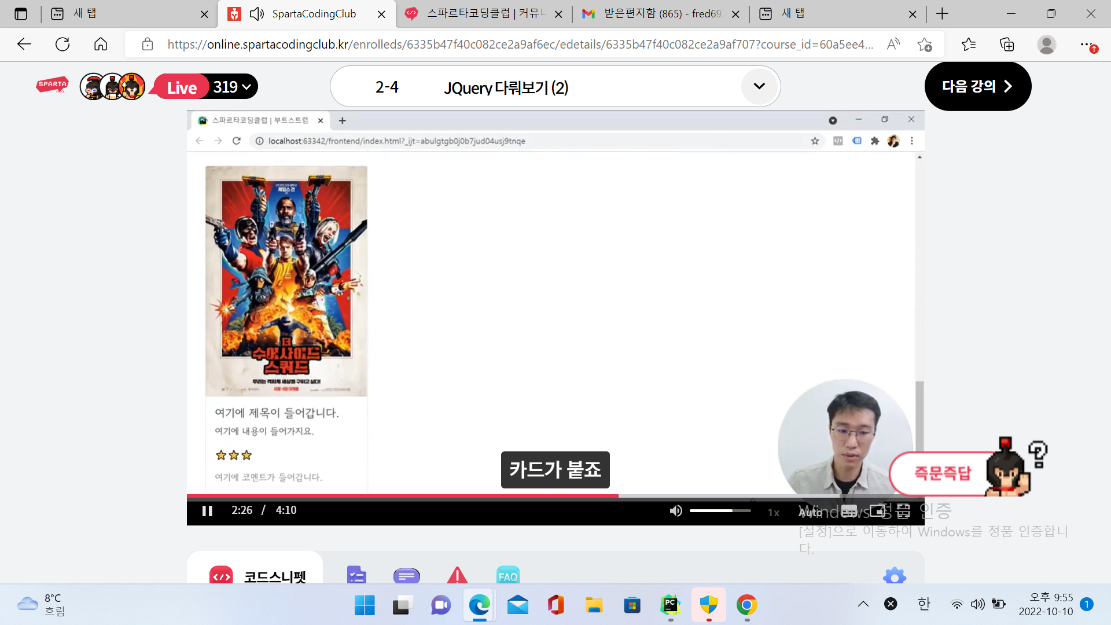Toggle the Korean 한 input mode
This screenshot has width=1111, height=625.
[924, 604]
